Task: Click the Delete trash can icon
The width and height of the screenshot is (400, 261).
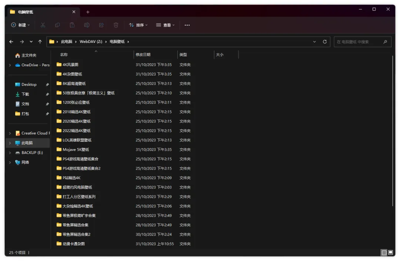Action: tap(116, 25)
